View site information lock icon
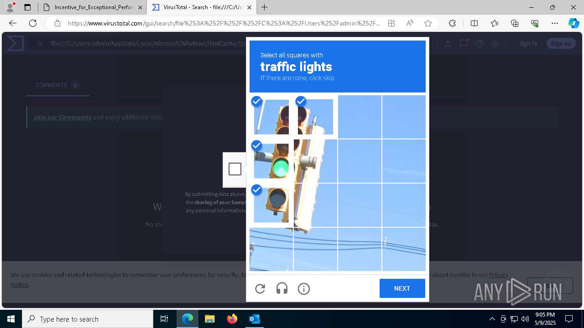The height and width of the screenshot is (328, 584). tap(57, 23)
